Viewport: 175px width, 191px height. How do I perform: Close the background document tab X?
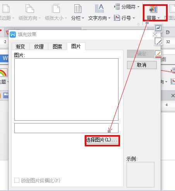[173, 96]
